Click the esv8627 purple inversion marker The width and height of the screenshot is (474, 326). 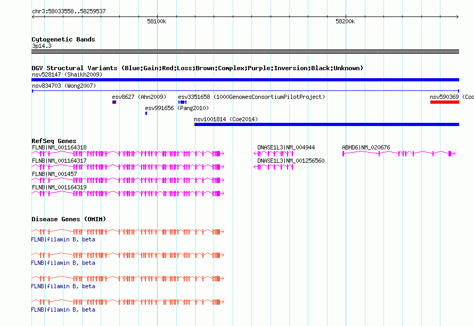click(115, 102)
